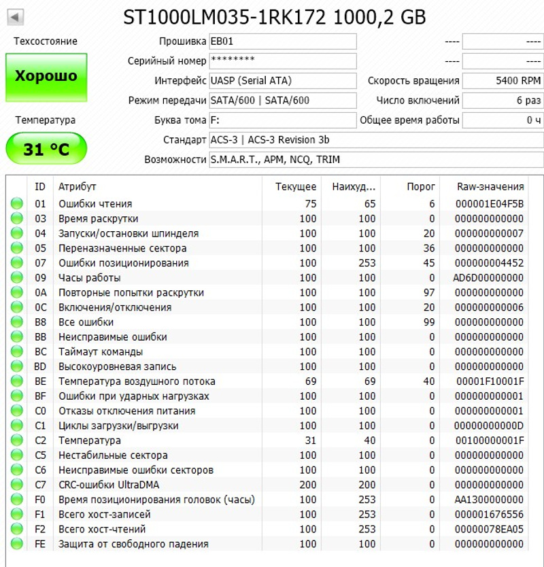The image size is (544, 567).
Task: Click the status circle for Всего хост-записей
Action: point(16,515)
